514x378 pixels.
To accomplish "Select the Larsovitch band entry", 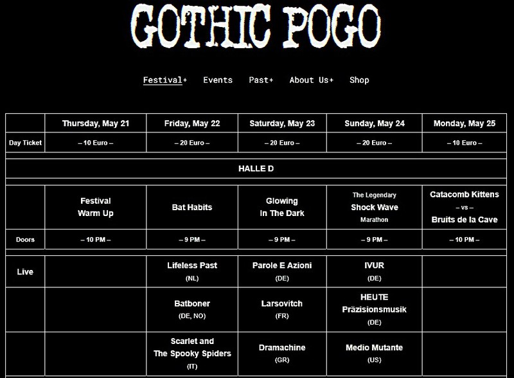I will (282, 303).
